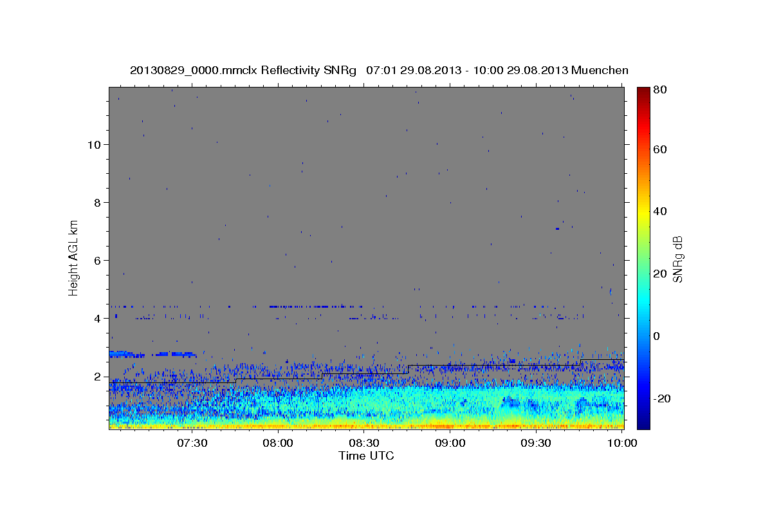The image size is (772, 515).
Task: Click the 07:30 time tick label
Action: click(192, 443)
